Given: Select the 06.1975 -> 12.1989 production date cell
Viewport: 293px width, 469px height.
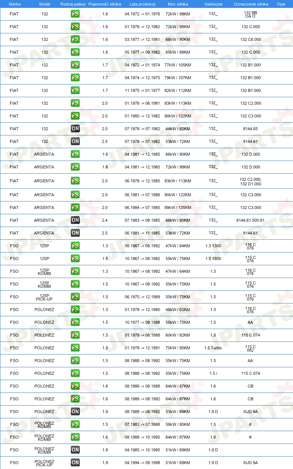Looking at the screenshot, I should coord(142,297).
